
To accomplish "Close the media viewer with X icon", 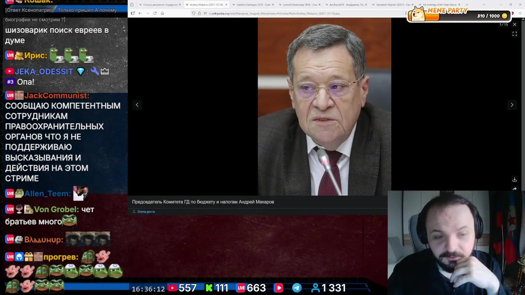I will 514,25.
